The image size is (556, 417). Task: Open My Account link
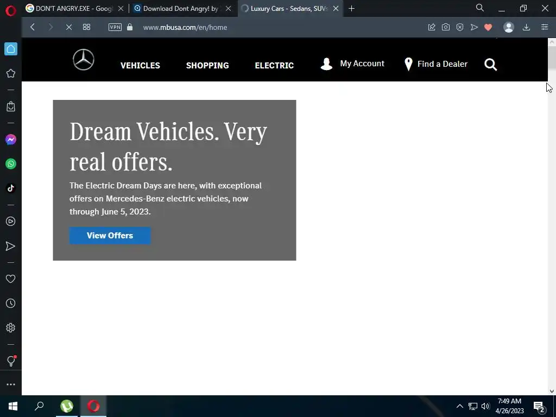pos(352,64)
